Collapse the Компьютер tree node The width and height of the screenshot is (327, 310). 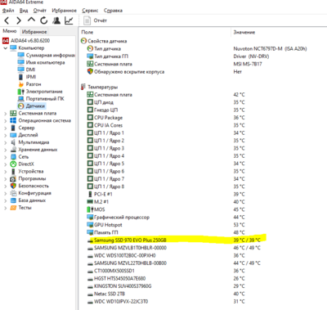pyautogui.click(x=5, y=48)
